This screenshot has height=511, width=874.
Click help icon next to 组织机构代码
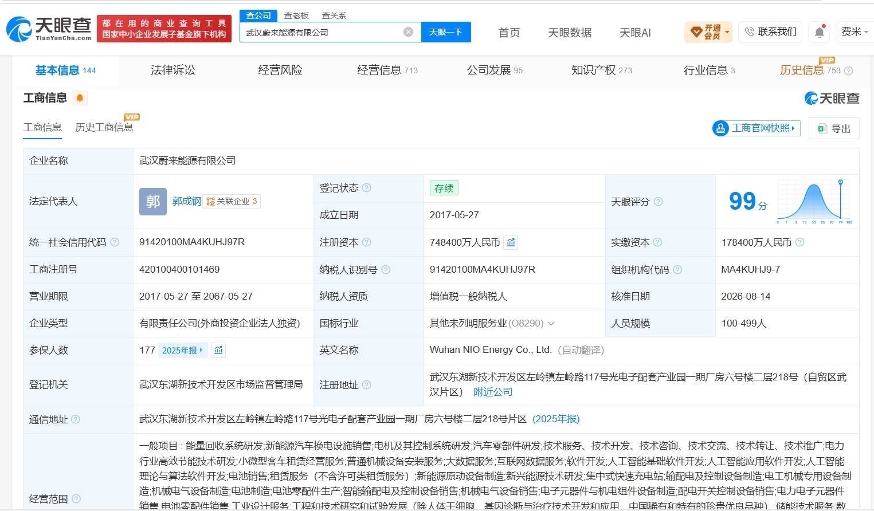tap(677, 269)
